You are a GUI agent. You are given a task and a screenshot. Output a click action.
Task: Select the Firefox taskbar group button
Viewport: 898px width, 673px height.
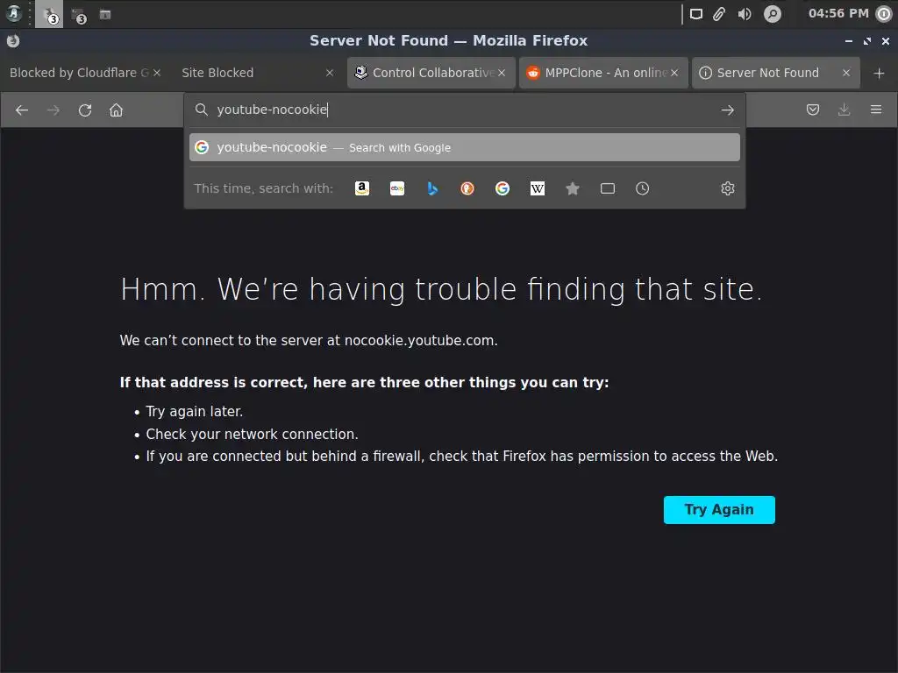pyautogui.click(x=49, y=14)
